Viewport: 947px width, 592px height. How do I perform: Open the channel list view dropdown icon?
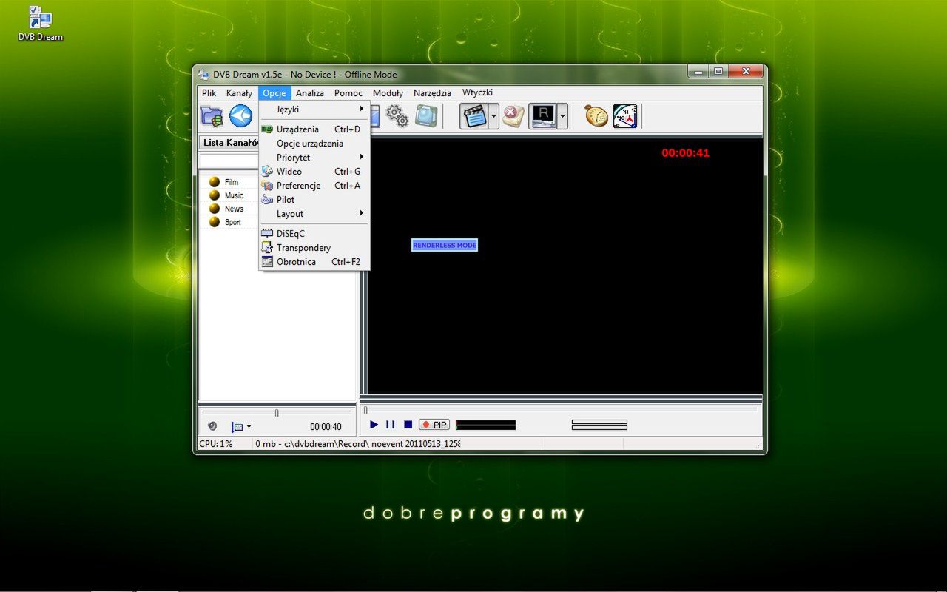point(241,427)
